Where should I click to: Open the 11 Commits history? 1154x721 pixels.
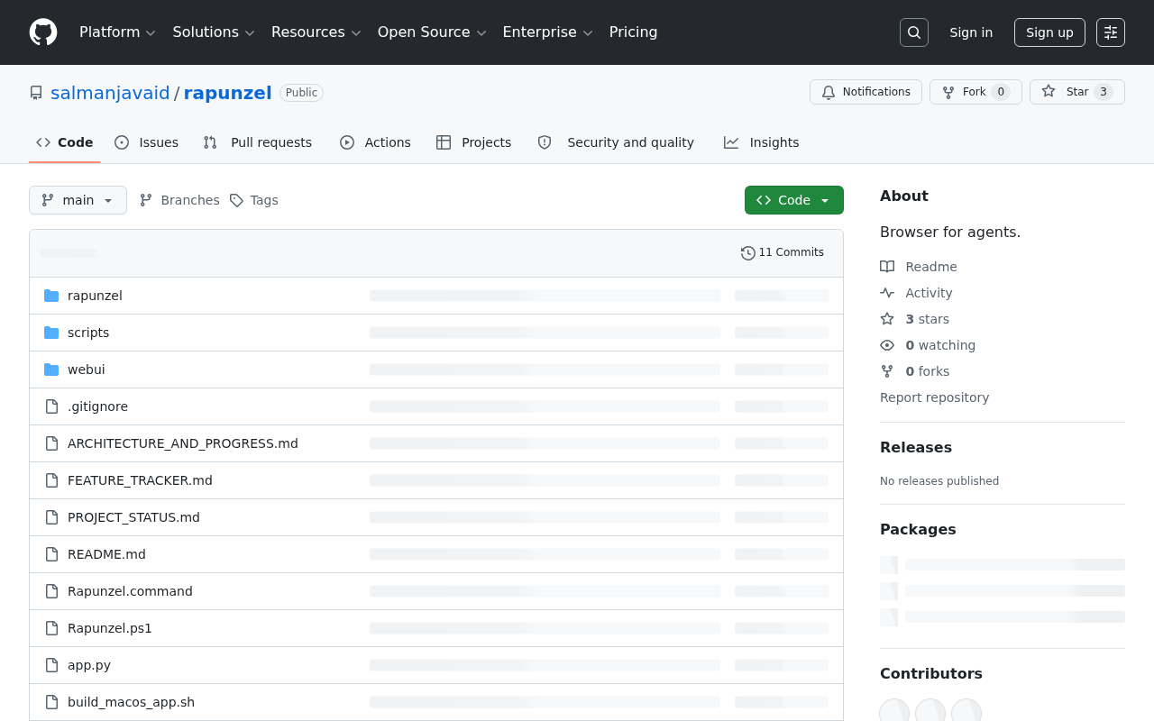(783, 252)
